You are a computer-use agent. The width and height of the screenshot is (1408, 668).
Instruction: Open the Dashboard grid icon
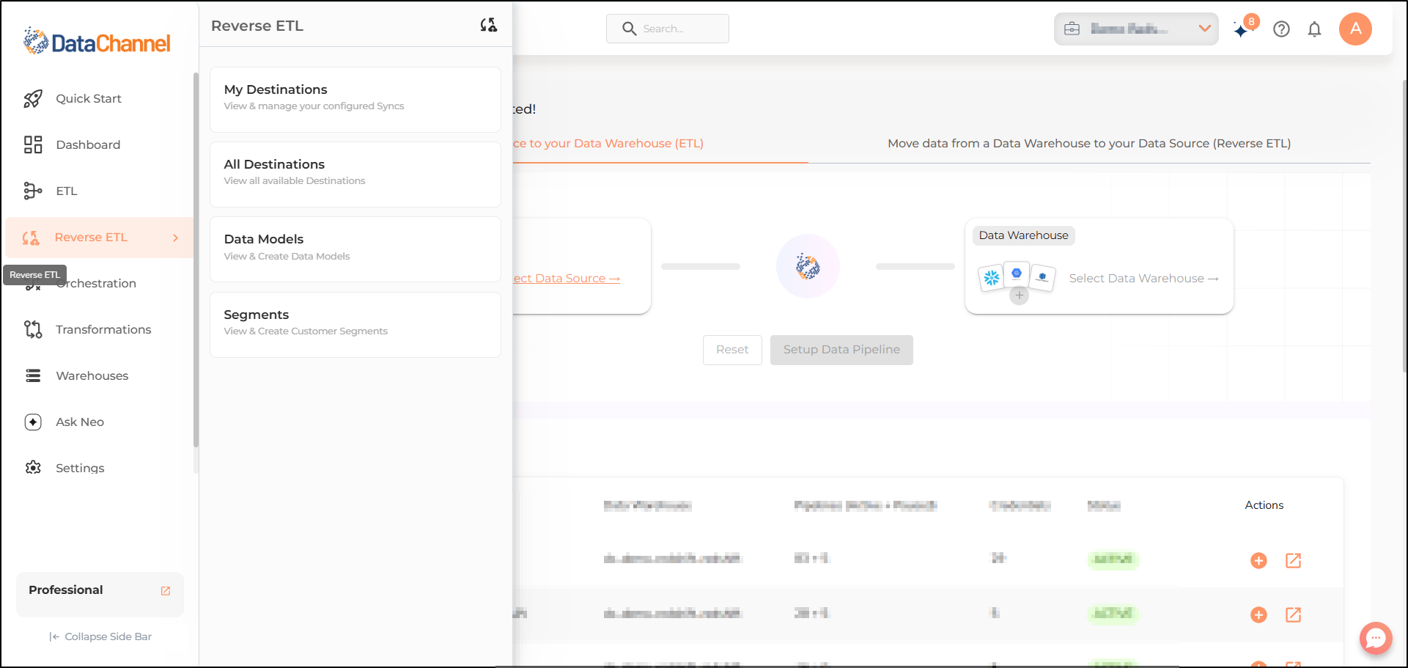coord(33,144)
